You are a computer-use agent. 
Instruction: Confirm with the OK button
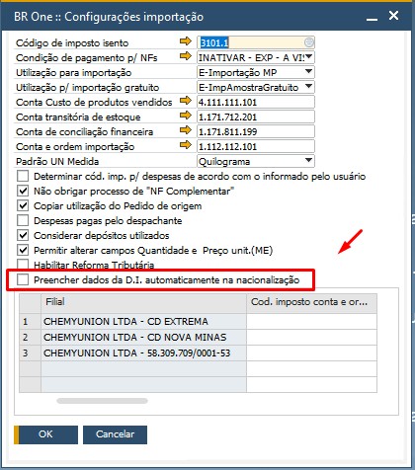pyautogui.click(x=45, y=434)
